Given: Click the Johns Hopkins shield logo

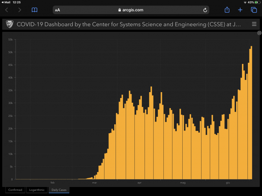Looking at the screenshot, I should click(9, 24).
